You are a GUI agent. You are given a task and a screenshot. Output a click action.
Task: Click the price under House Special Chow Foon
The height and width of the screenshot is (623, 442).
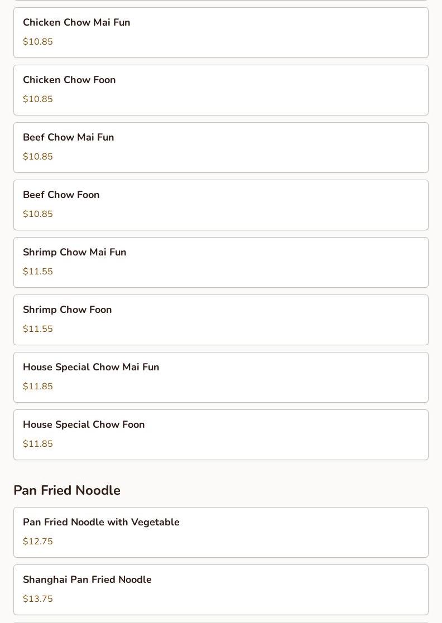pos(38,444)
